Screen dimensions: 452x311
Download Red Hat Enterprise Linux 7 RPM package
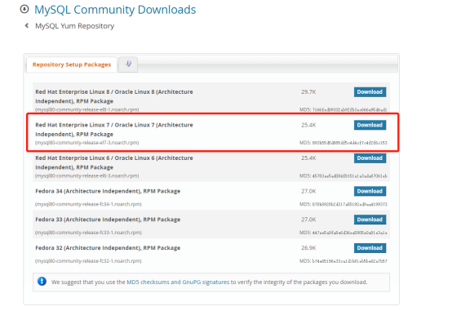tap(370, 125)
